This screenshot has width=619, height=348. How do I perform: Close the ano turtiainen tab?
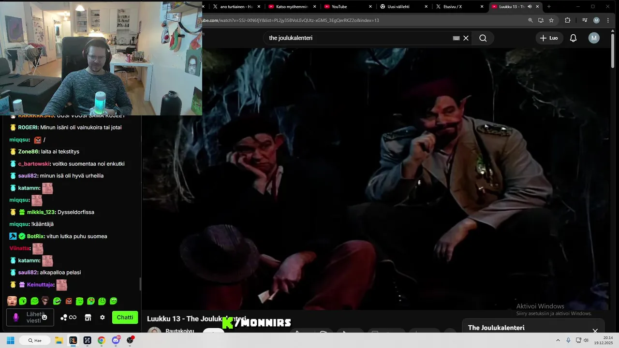click(259, 7)
